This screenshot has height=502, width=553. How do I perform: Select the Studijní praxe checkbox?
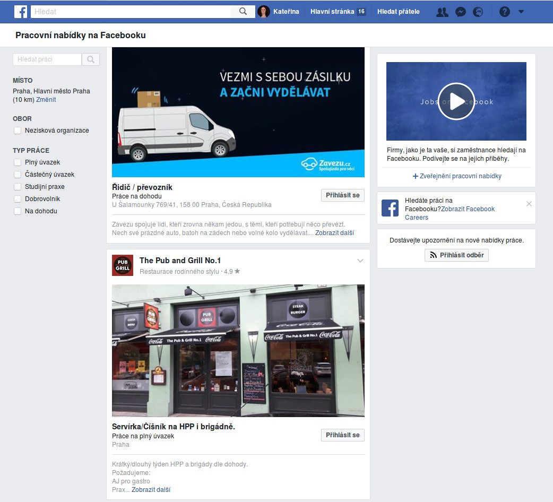tap(18, 186)
